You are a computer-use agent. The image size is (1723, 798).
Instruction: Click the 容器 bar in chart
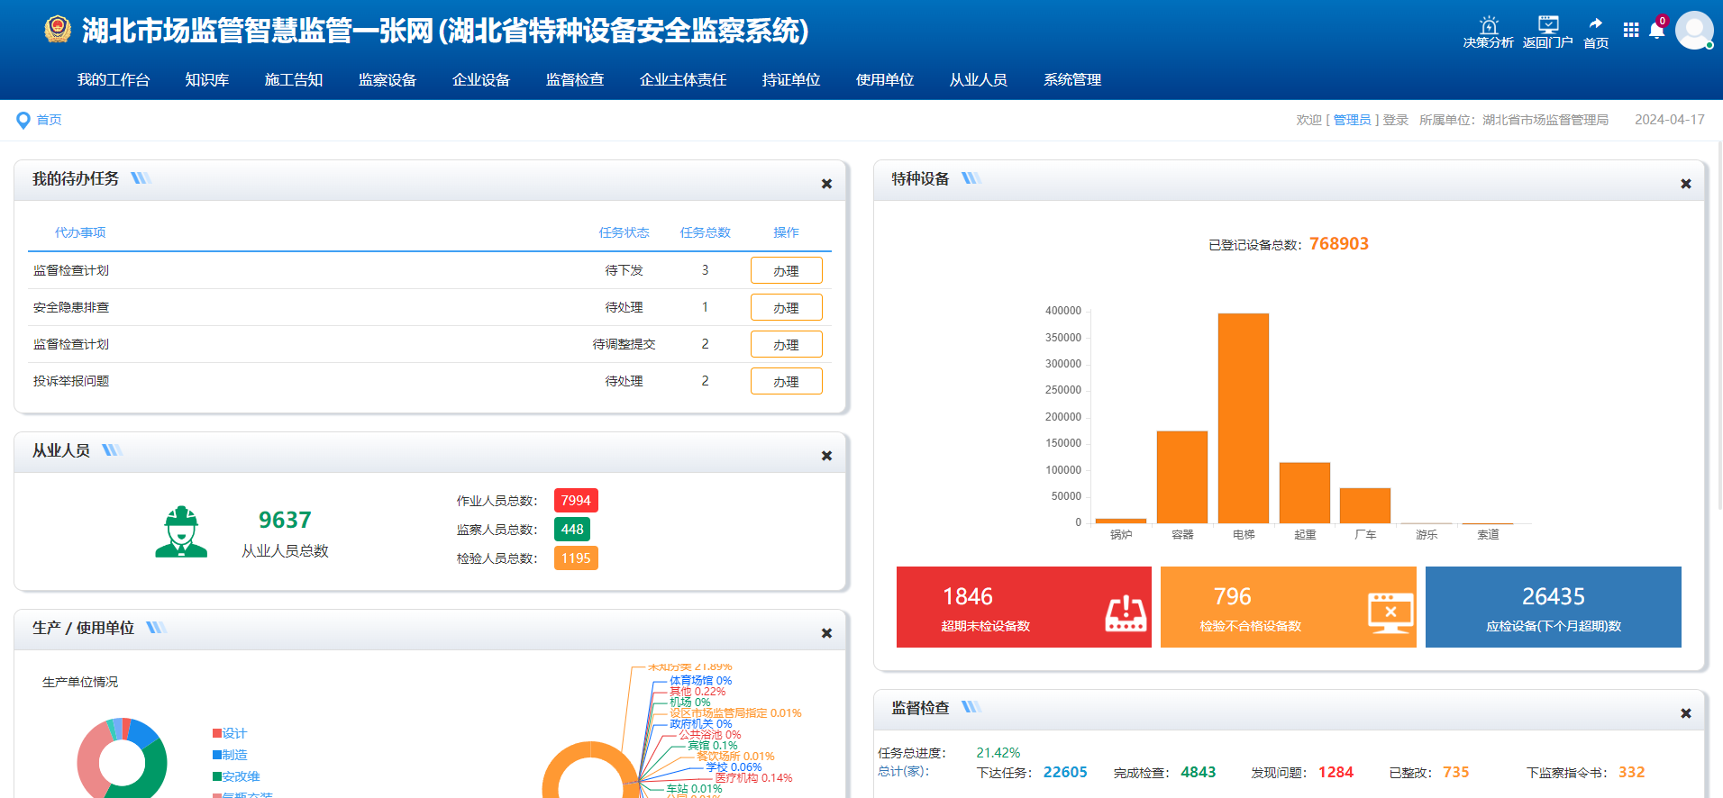pos(1182,477)
